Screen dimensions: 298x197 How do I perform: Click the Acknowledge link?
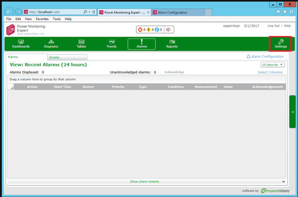174,72
